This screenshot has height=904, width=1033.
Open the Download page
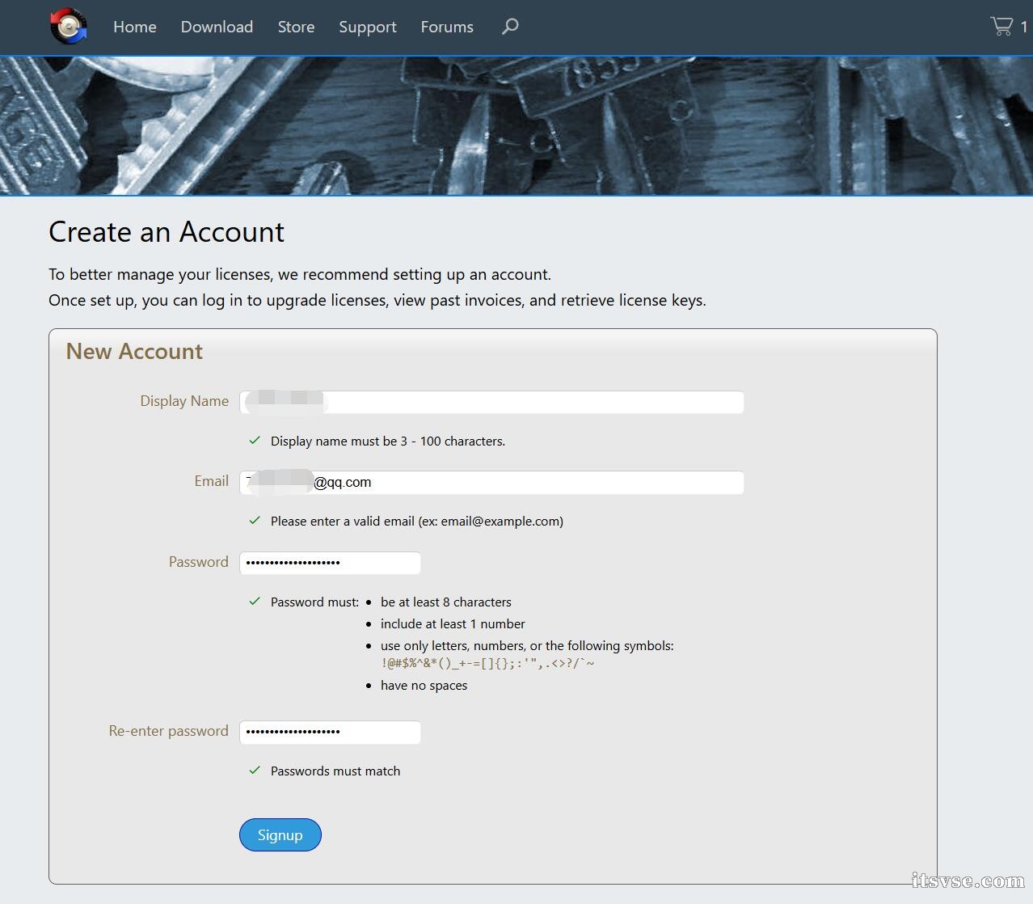(x=217, y=27)
